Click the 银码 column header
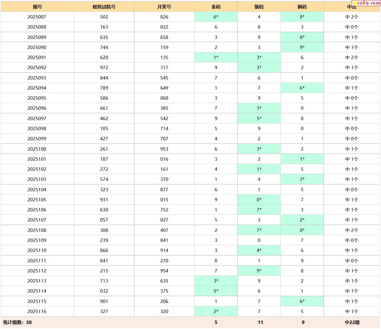The width and height of the screenshot is (381, 329). [x=259, y=7]
